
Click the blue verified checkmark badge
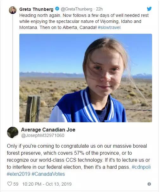(57, 9)
